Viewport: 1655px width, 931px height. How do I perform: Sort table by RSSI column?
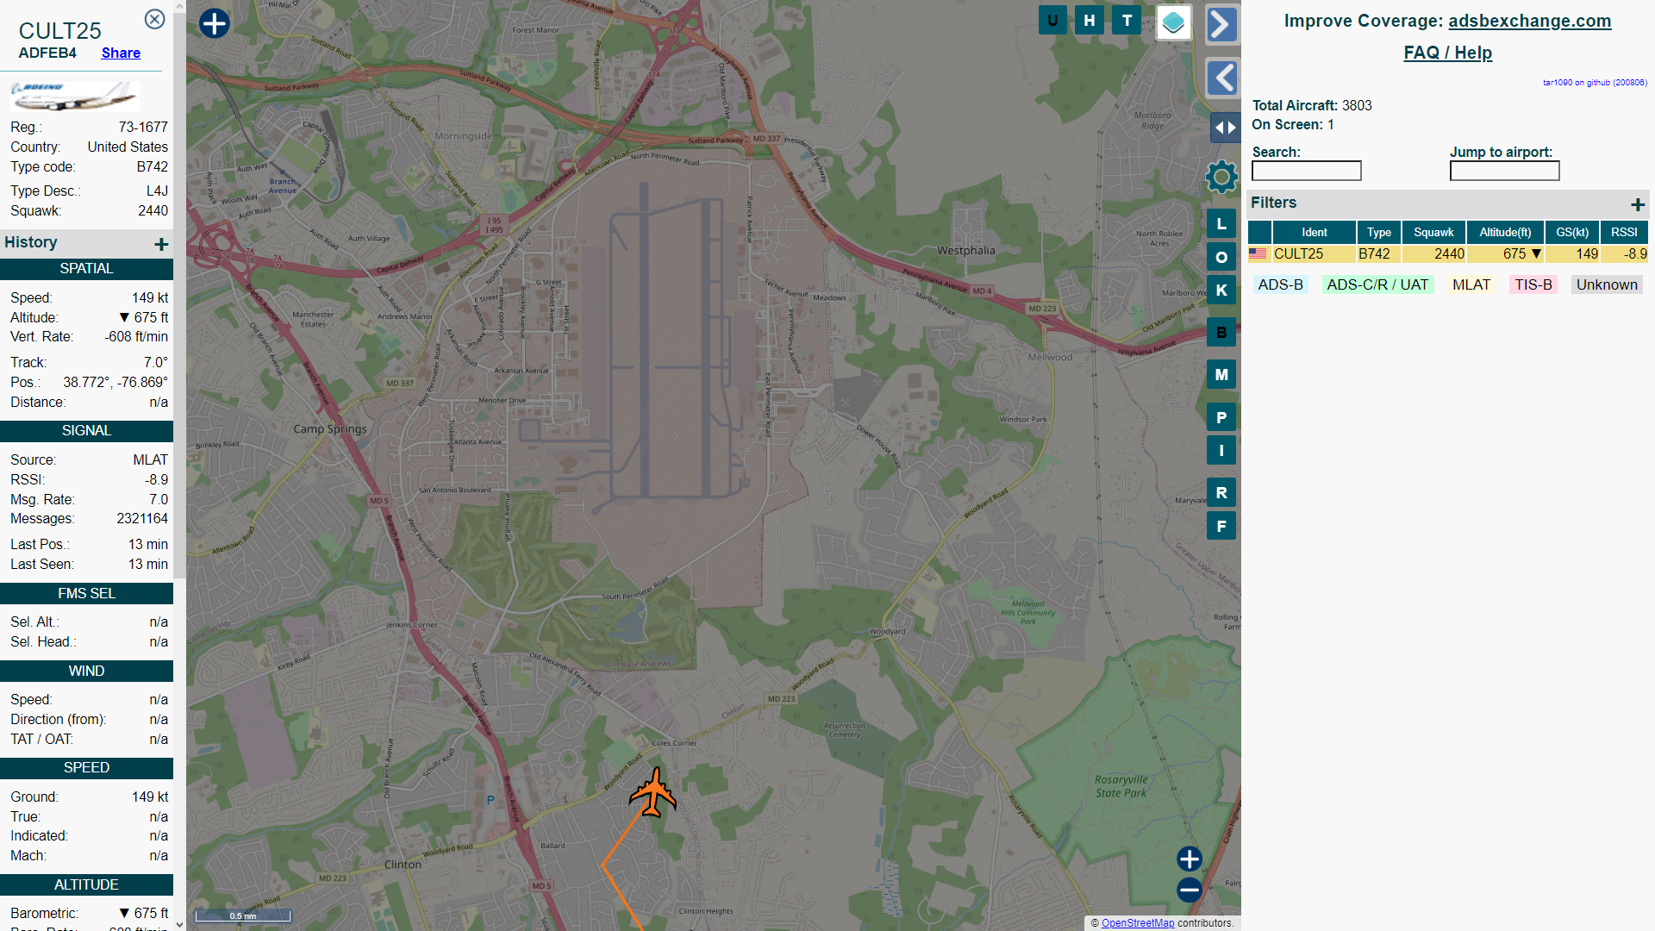point(1624,232)
